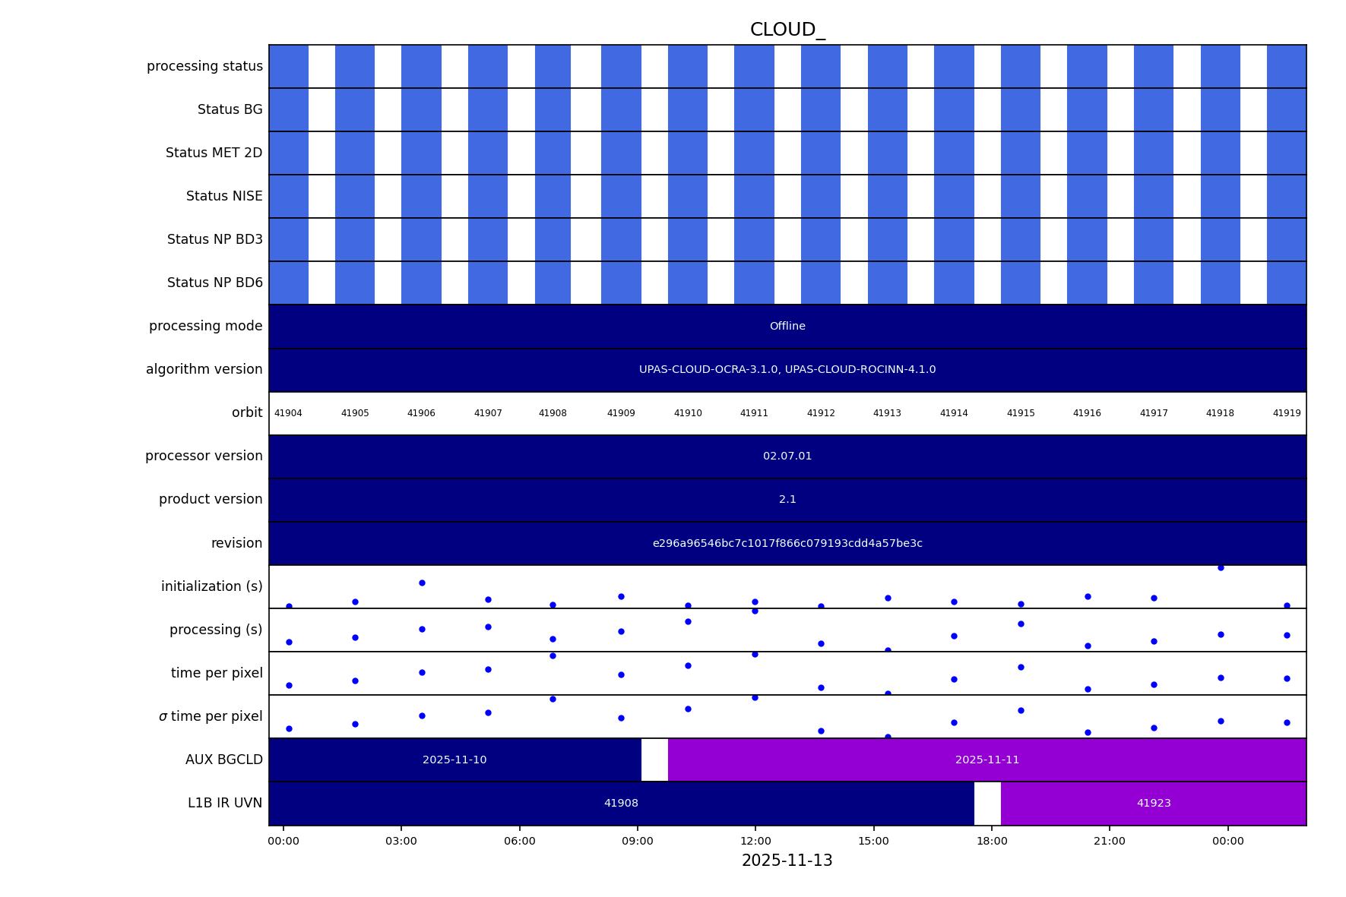Select the σ time per pixel row label
Viewport: 1346px width, 897px height.
point(211,717)
